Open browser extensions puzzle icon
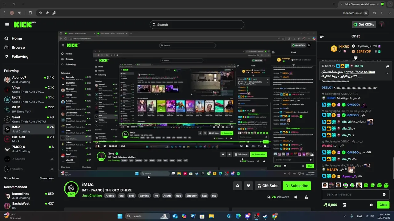The width and height of the screenshot is (394, 221). 30,13
